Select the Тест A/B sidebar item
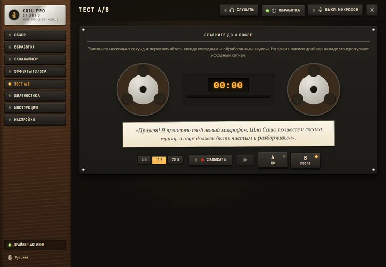 click(x=35, y=84)
